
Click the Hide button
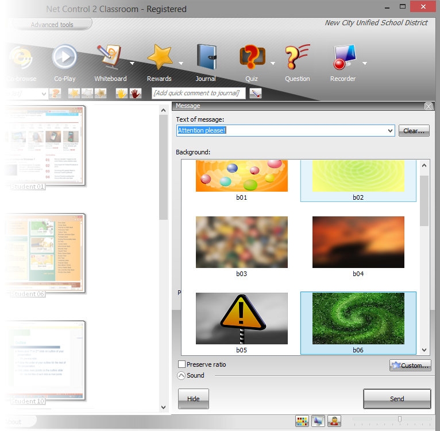click(194, 398)
